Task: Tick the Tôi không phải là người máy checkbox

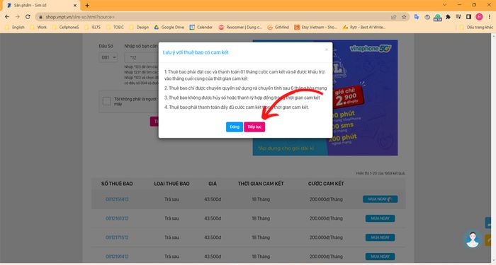Action: [x=106, y=101]
